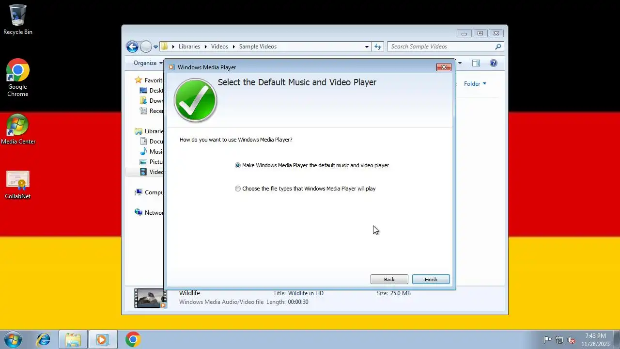Open Explorer's recent pages dropdown arrow
The width and height of the screenshot is (620, 349).
[x=155, y=47]
